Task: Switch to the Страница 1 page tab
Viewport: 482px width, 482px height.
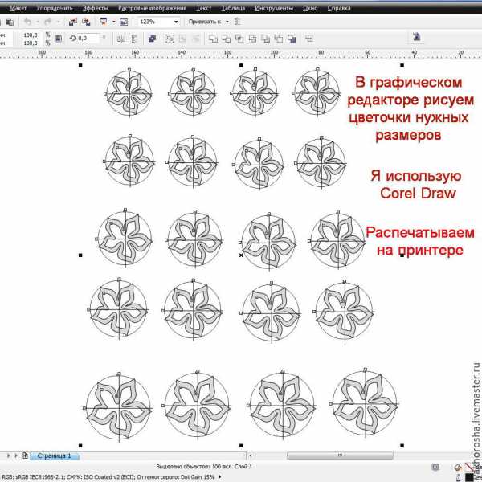Action: (54, 456)
